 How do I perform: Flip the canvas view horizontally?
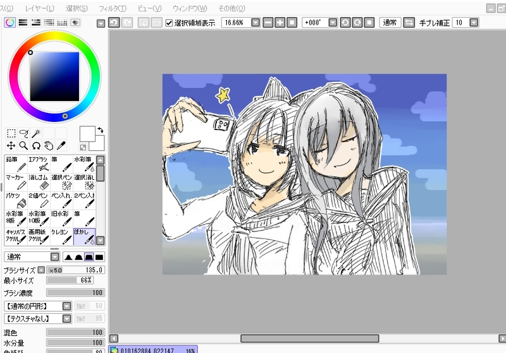[x=409, y=23]
